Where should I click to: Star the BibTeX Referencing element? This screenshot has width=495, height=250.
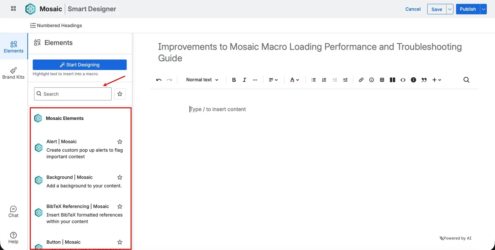[120, 206]
